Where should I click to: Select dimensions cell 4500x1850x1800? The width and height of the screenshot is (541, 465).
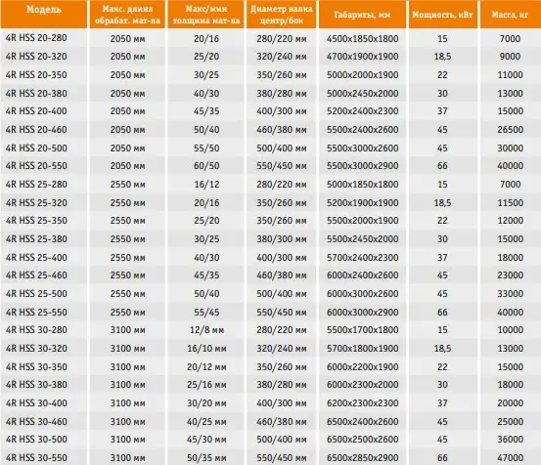click(362, 38)
